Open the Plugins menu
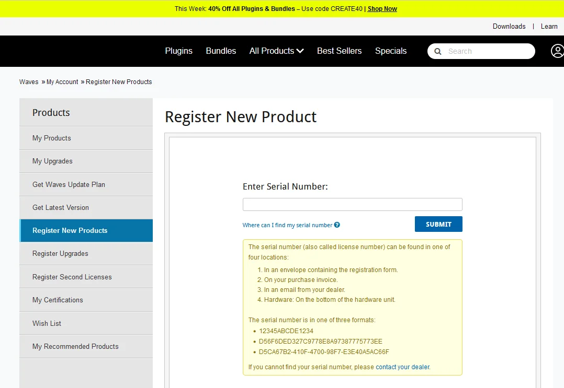The width and height of the screenshot is (564, 388). [x=179, y=51]
